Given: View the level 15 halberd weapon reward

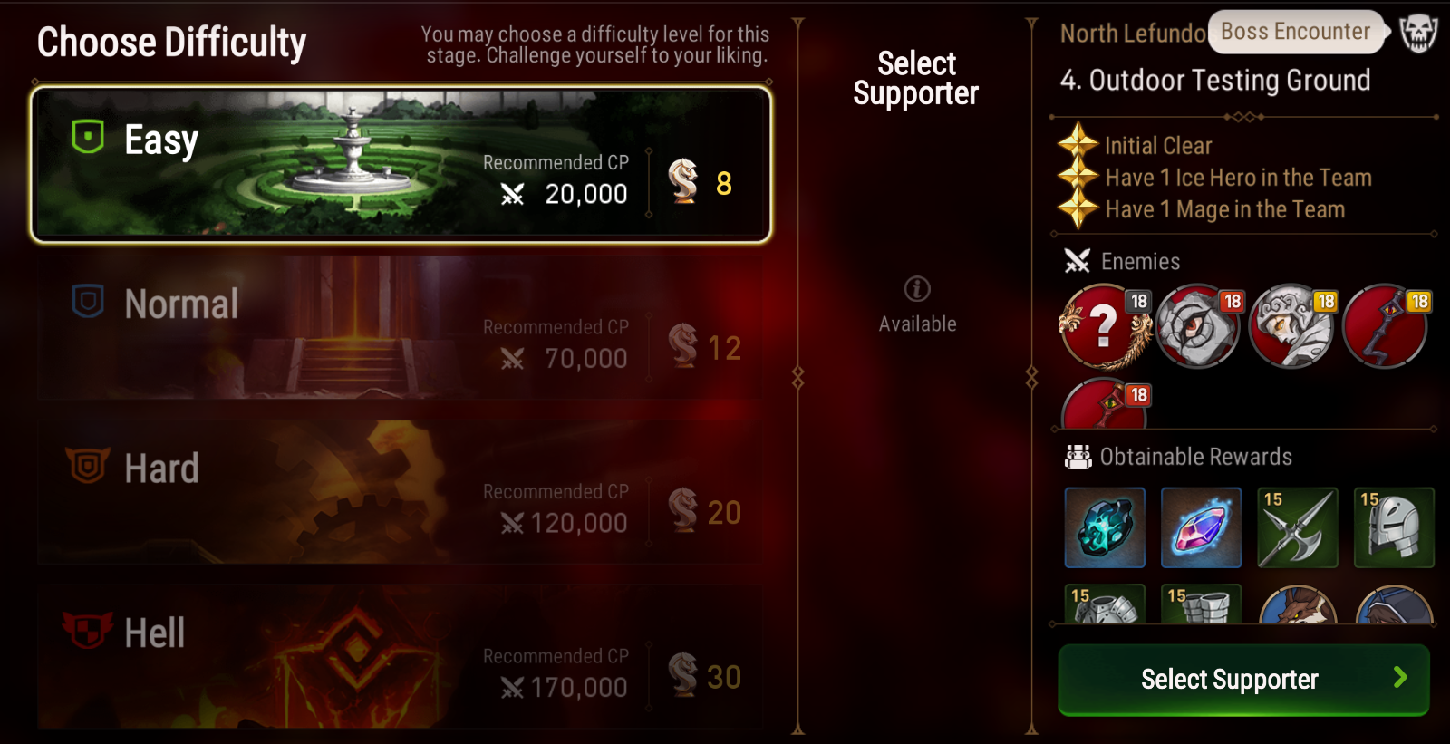Looking at the screenshot, I should pos(1298,527).
